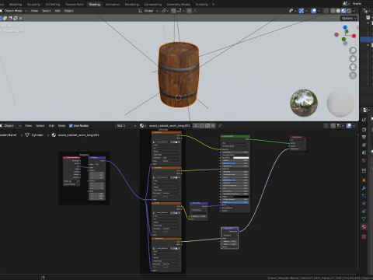Open the Render properties tab

point(364,129)
